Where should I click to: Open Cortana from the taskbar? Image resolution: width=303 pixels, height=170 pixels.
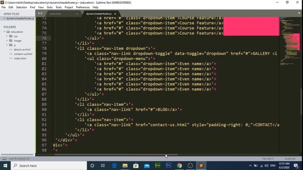pyautogui.click(x=92, y=166)
